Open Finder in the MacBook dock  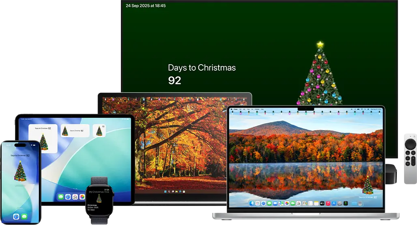(x=251, y=203)
